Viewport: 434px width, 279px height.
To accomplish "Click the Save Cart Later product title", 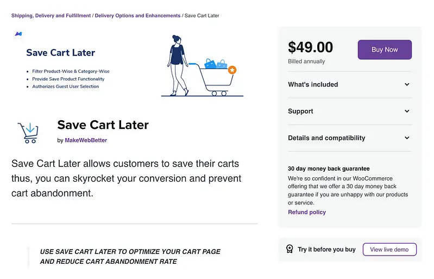I will pos(103,125).
